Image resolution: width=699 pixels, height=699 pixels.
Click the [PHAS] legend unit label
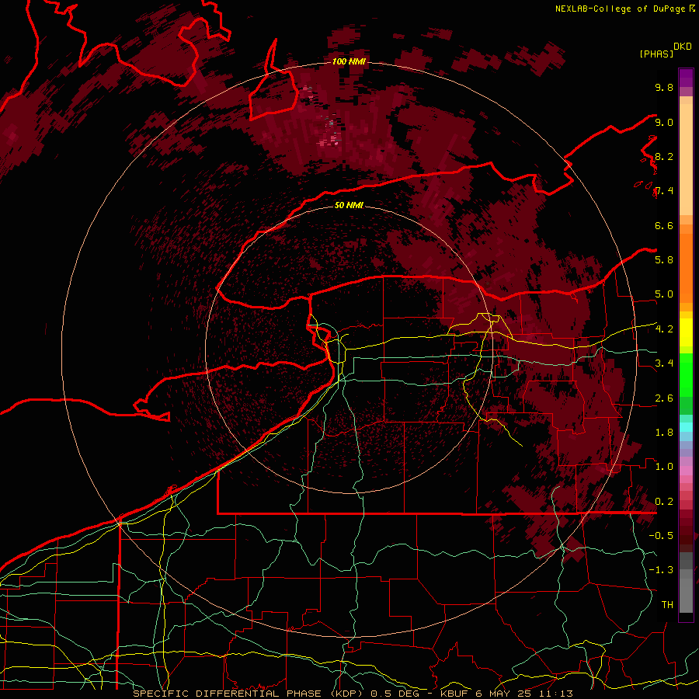click(656, 54)
